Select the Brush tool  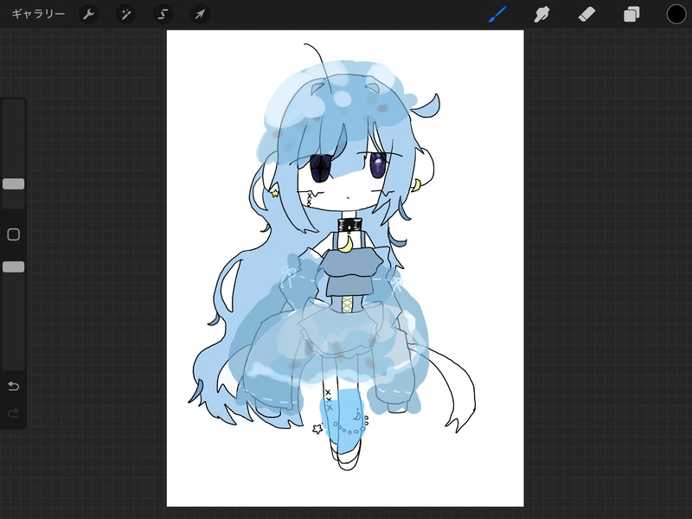[497, 14]
